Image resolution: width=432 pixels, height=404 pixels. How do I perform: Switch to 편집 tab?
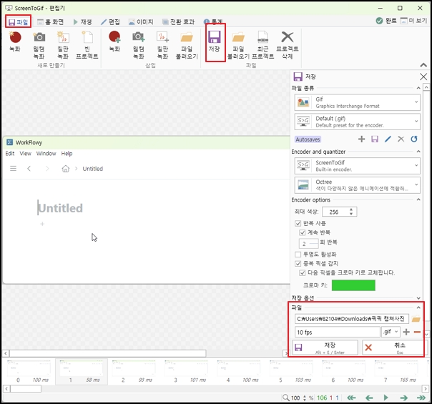(x=110, y=21)
